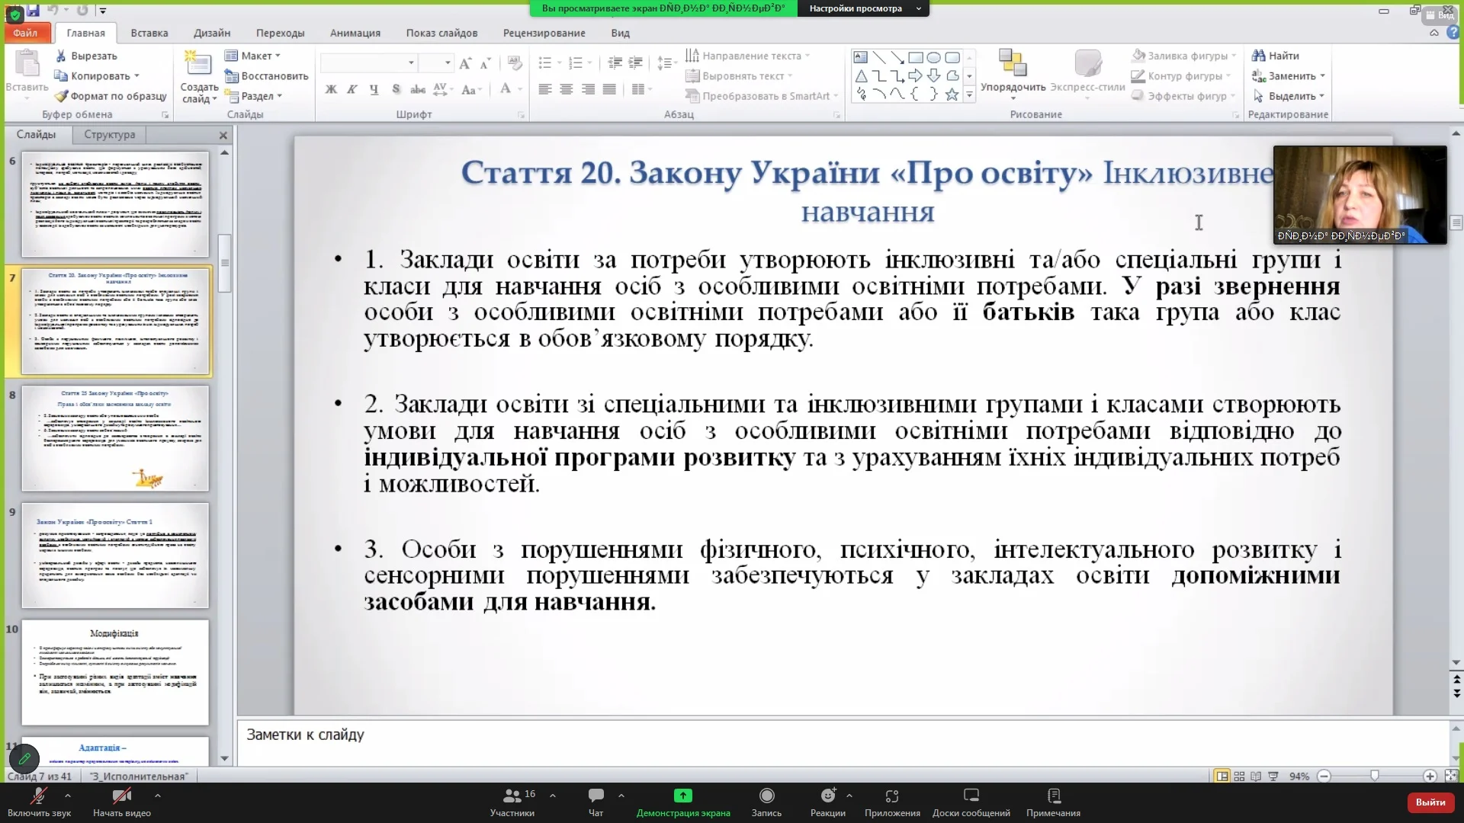1464x823 pixels.
Task: Expand Replace (Заменить) dropdown arrow
Action: [1322, 76]
